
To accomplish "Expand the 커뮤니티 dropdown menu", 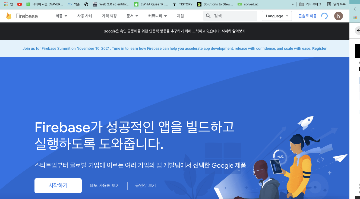I will (158, 16).
